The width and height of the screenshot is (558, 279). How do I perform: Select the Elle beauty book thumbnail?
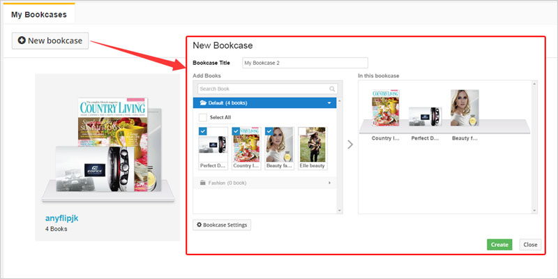(x=312, y=145)
